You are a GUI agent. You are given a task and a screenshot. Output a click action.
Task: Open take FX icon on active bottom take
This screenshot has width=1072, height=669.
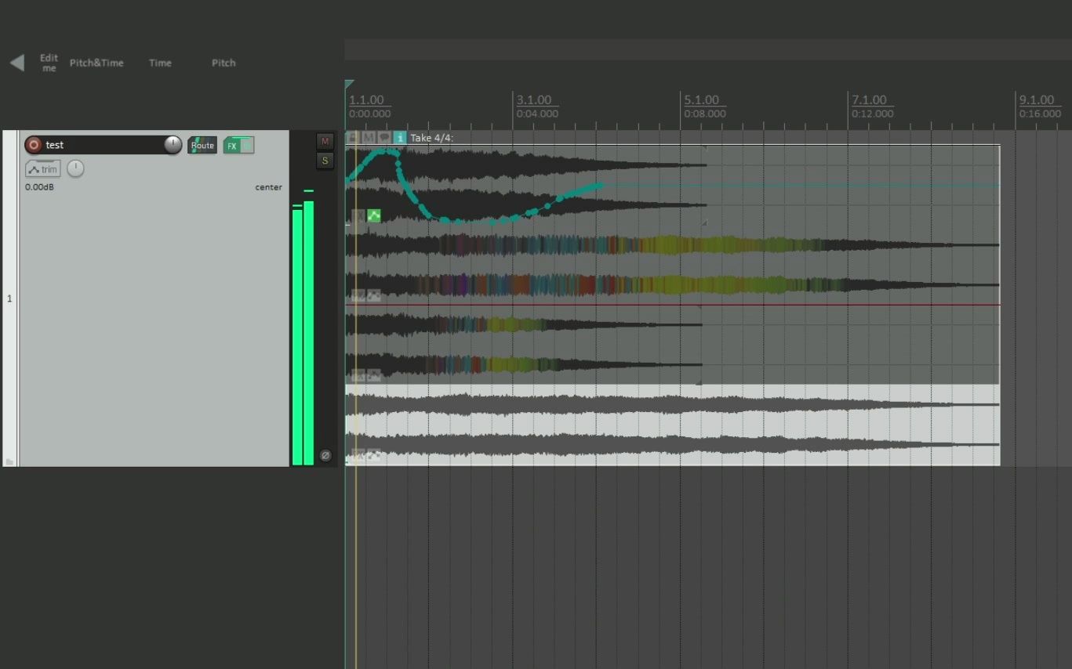(358, 454)
